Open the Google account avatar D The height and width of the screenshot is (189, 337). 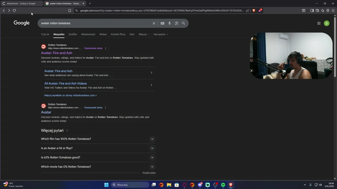point(326,23)
